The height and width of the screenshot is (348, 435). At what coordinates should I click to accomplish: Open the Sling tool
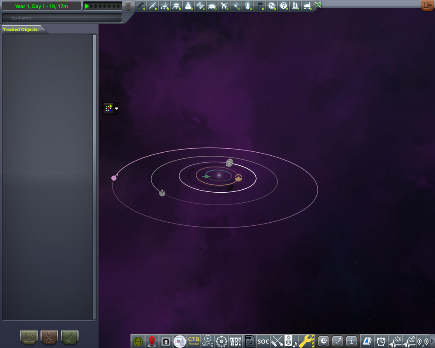pos(207,341)
